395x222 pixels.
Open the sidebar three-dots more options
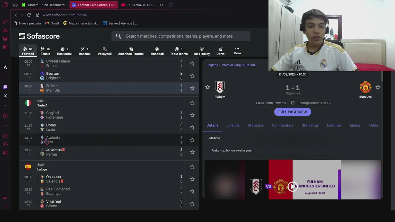coord(5,206)
